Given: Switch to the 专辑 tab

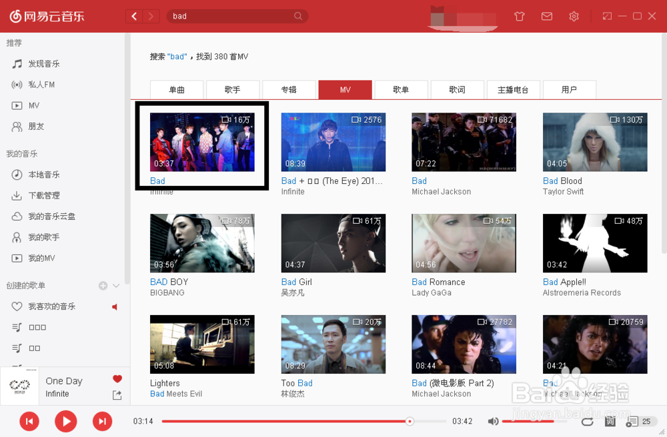Looking at the screenshot, I should [x=289, y=90].
